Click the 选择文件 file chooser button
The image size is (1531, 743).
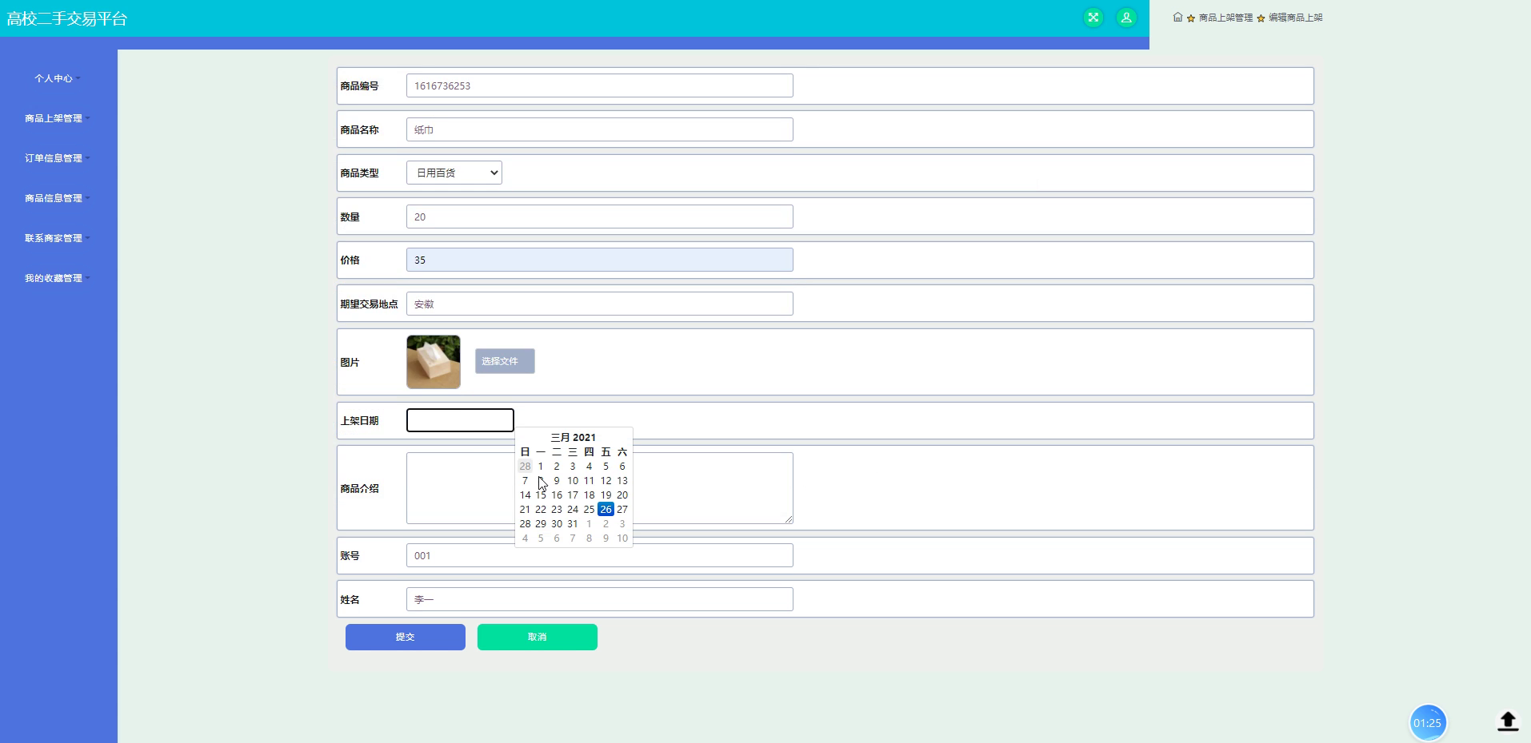pos(505,361)
